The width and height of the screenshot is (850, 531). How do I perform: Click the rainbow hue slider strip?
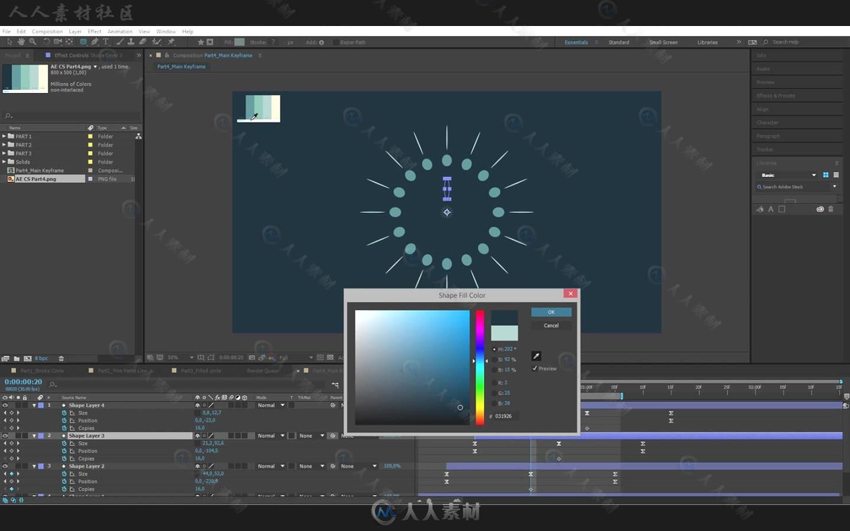point(480,367)
